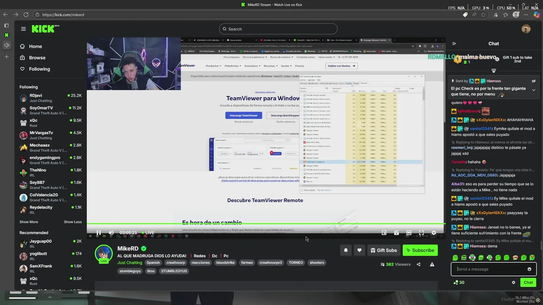
Task: Focus the Kick search box
Action: (x=278, y=29)
